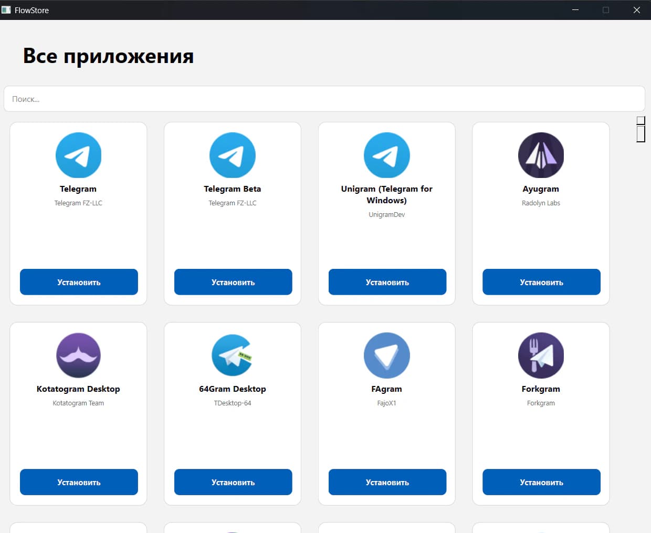
Task: Install 64Gram Desktop
Action: click(233, 482)
